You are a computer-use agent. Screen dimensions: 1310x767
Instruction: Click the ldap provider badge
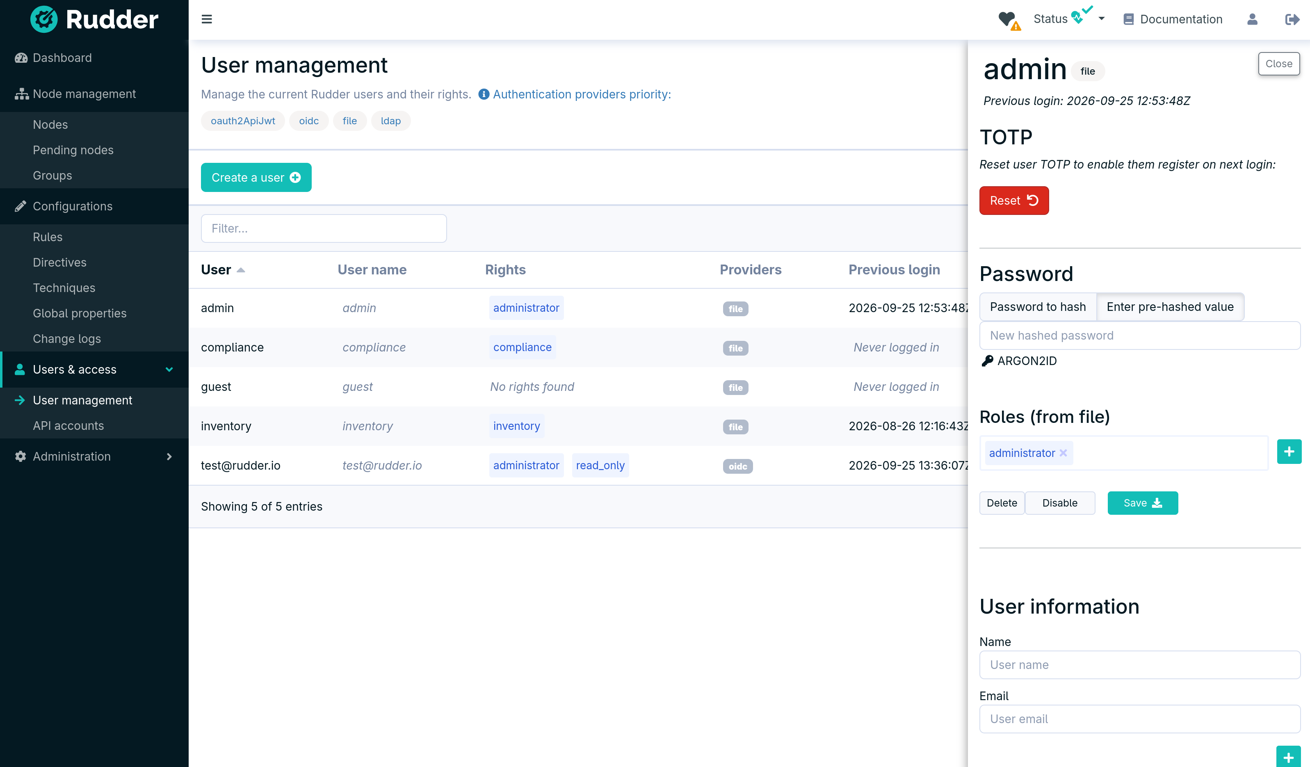click(391, 121)
